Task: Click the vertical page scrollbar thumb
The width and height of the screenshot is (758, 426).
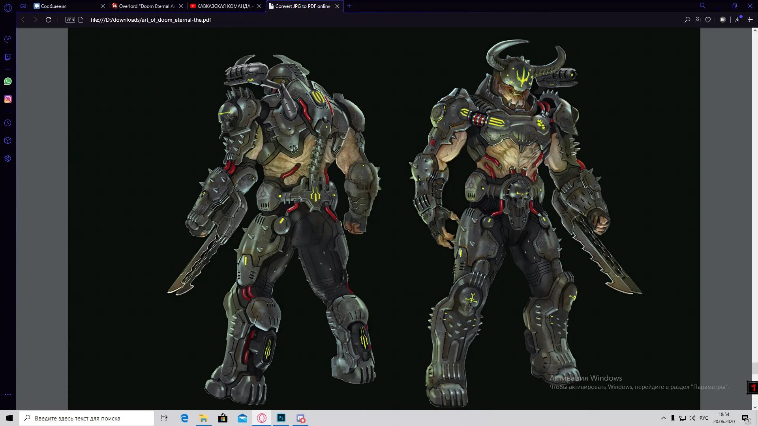Action: (755, 368)
